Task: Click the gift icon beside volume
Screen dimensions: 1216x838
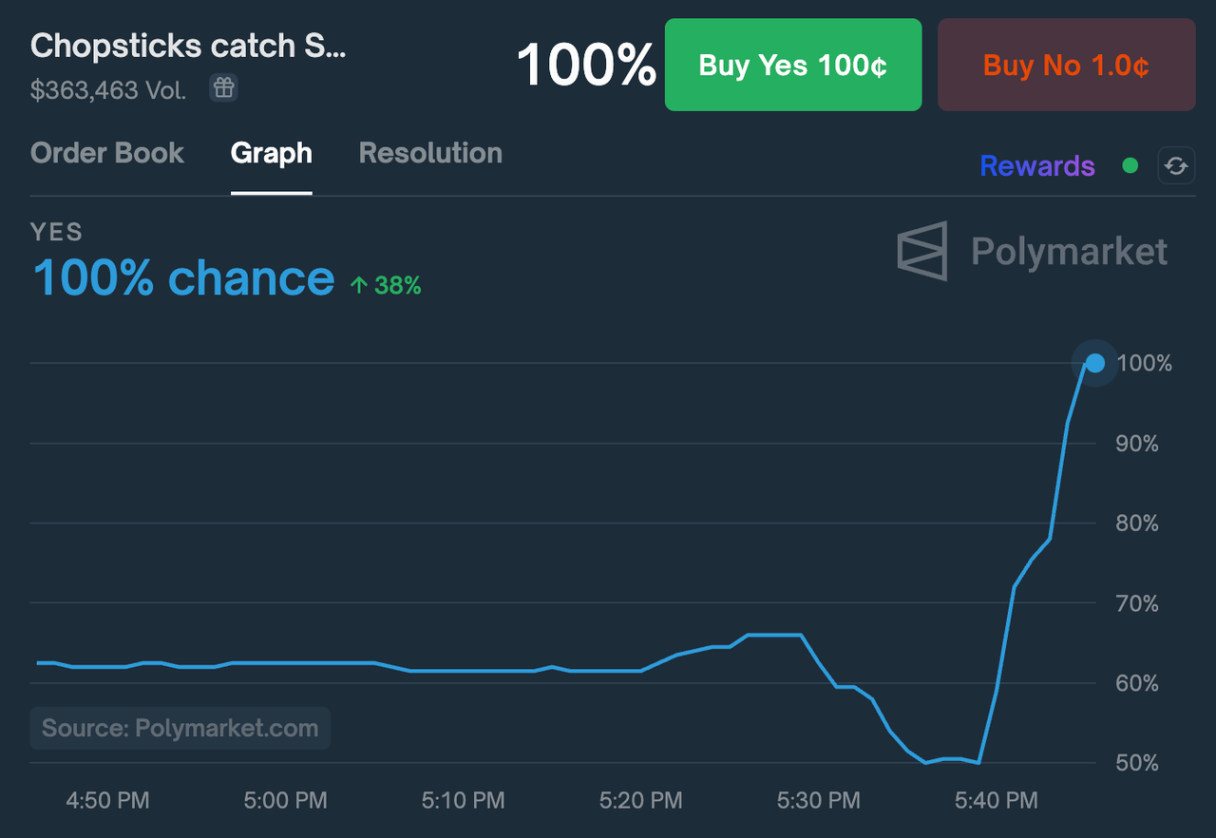Action: coord(223,88)
